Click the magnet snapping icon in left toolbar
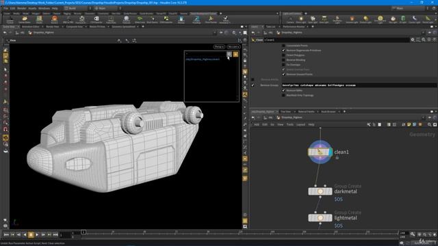The image size is (438, 246). pos(5,129)
